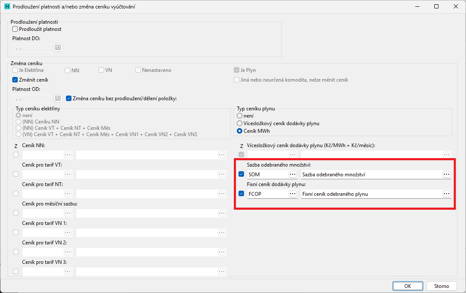Uncheck the Změnit ceník checkbox
The width and height of the screenshot is (466, 293).
(x=15, y=79)
